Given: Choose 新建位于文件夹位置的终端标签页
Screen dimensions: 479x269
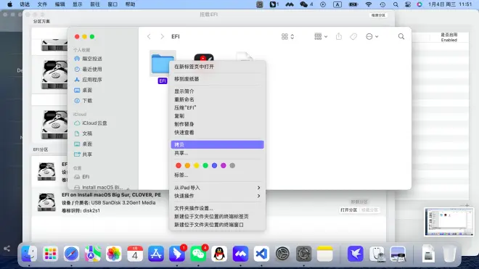Looking at the screenshot, I should click(x=217, y=217).
